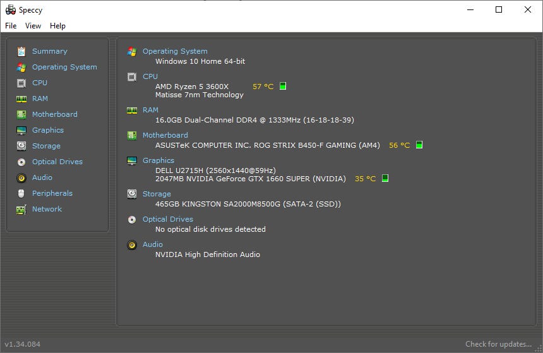Image resolution: width=543 pixels, height=353 pixels.
Task: Click the green motherboard temperature indicator
Action: point(419,145)
